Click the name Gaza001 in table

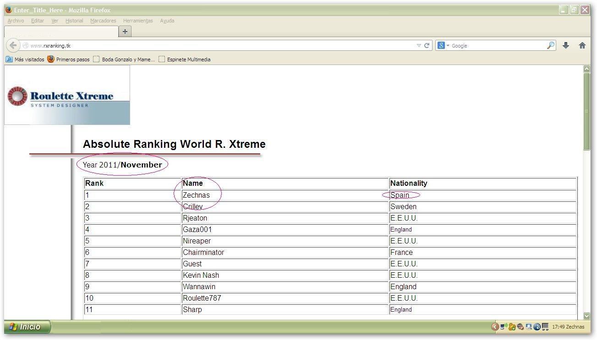[197, 229]
